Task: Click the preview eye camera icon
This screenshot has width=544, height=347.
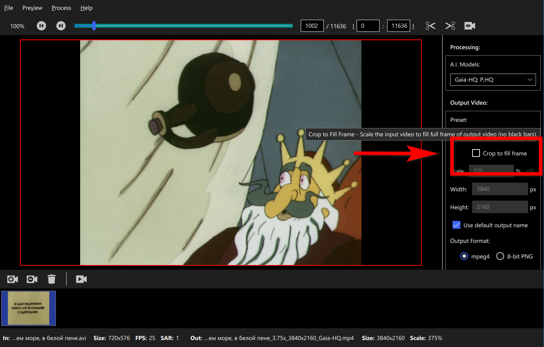Action: point(470,26)
